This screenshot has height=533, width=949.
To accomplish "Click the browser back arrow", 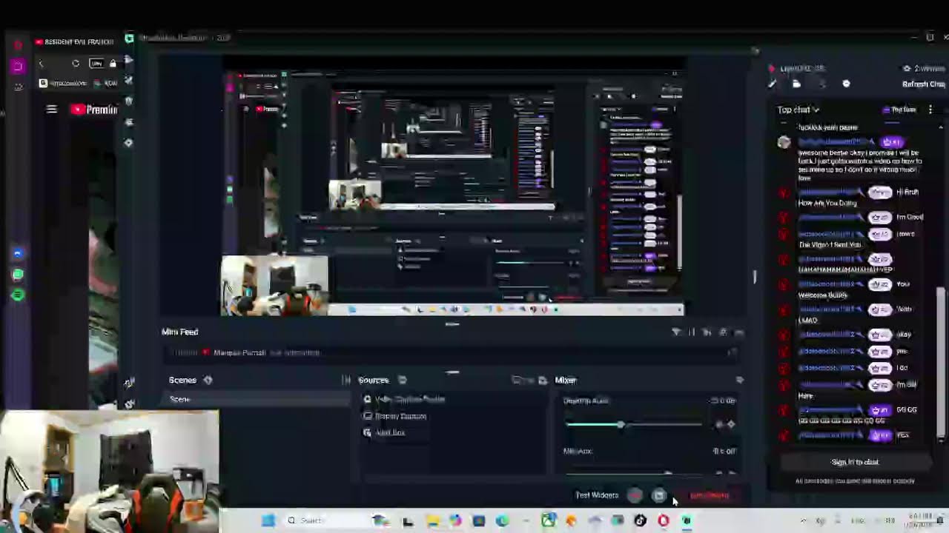I will tap(42, 64).
